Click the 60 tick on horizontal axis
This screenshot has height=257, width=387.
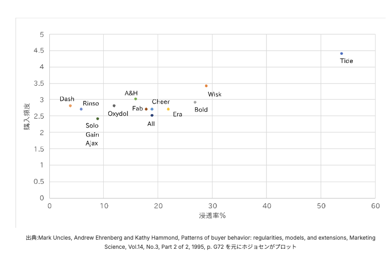(x=375, y=206)
